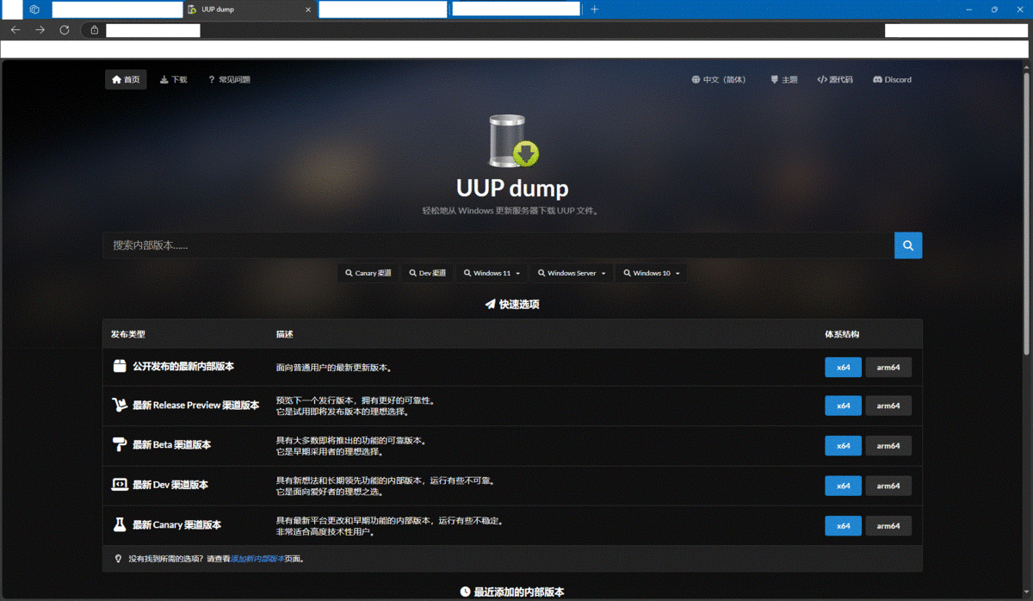Click the paper plane 快速选项 icon
This screenshot has height=601, width=1033.
490,304
